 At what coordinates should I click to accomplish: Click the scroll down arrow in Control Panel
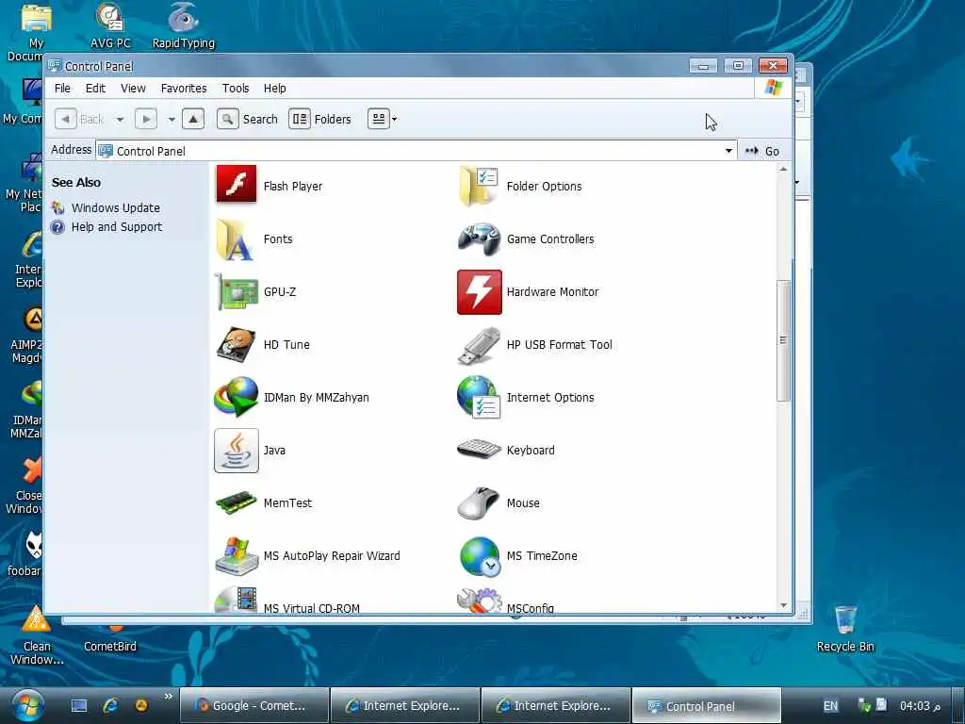pyautogui.click(x=783, y=606)
